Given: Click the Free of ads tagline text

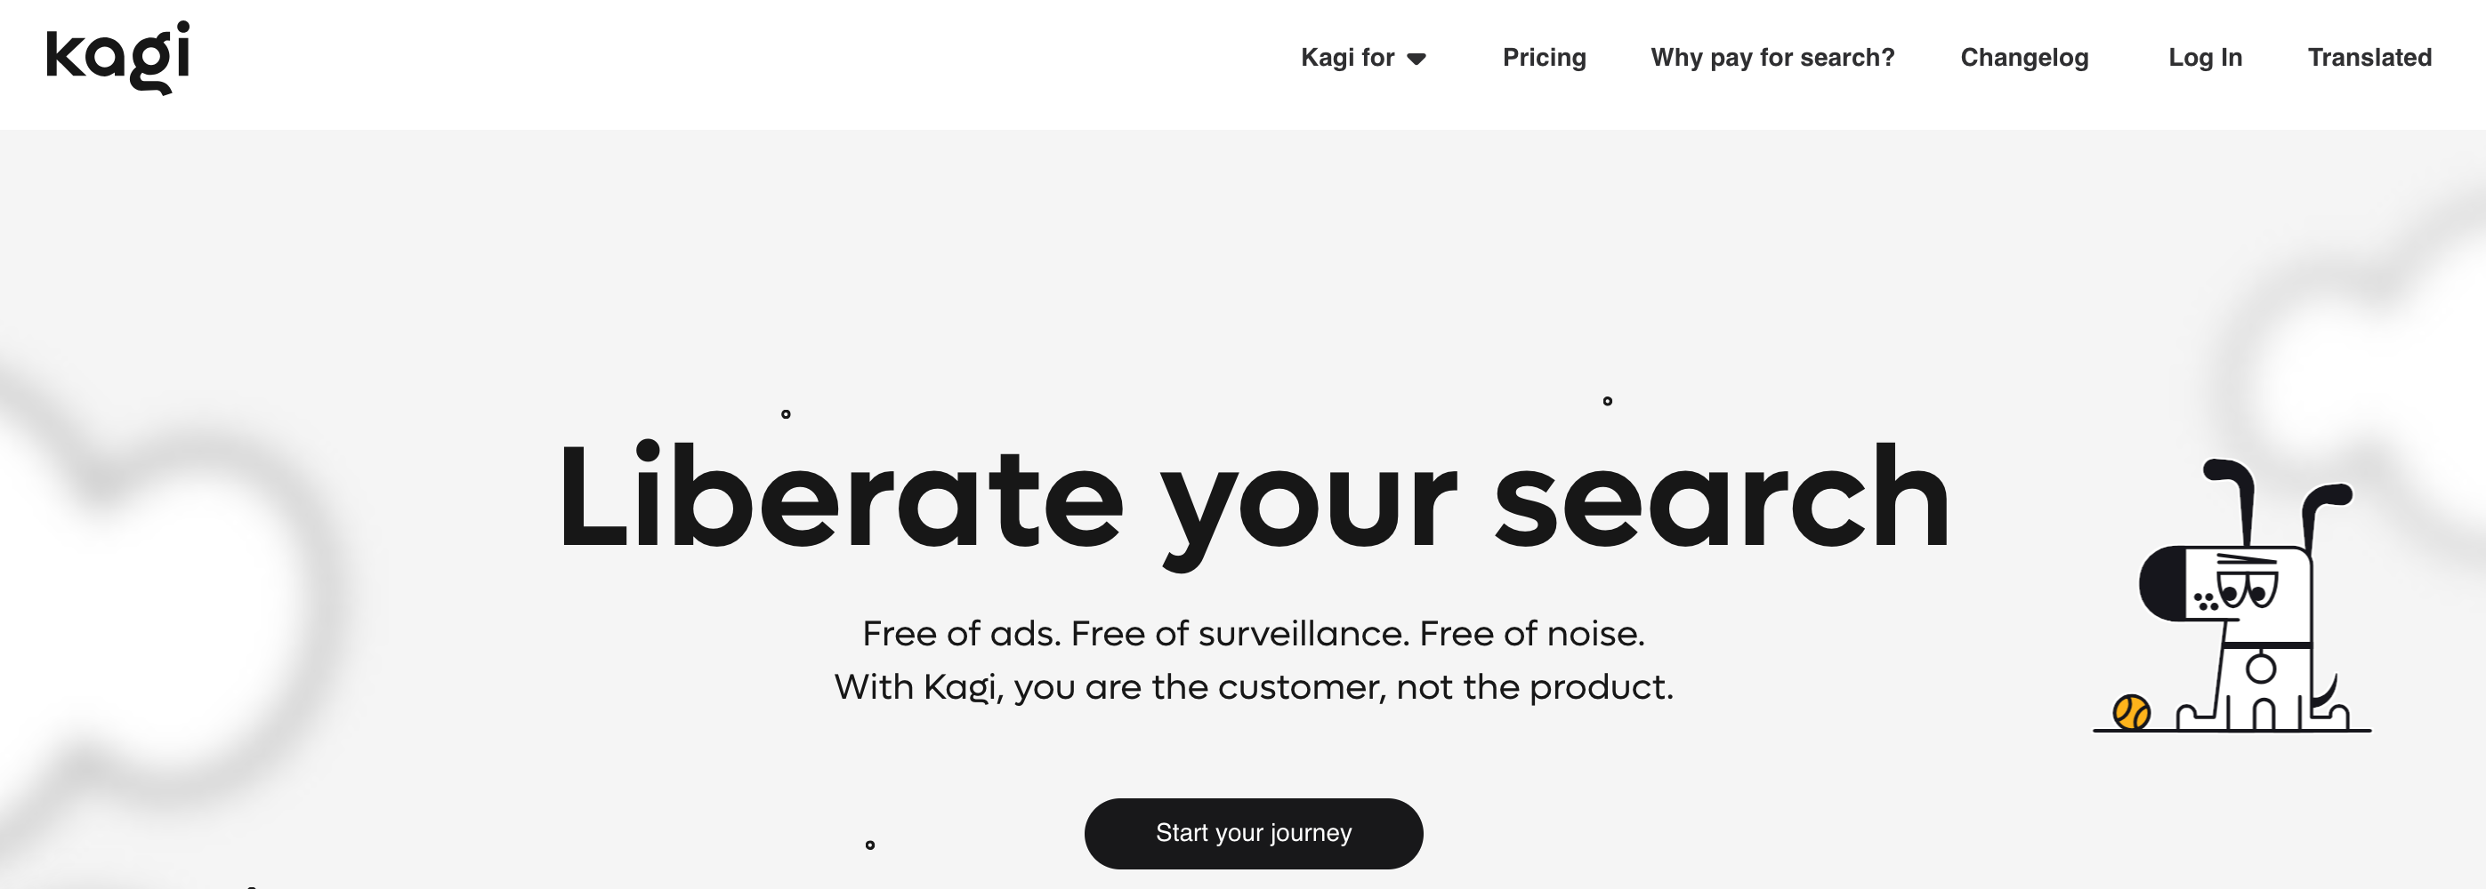Looking at the screenshot, I should click(x=1254, y=634).
